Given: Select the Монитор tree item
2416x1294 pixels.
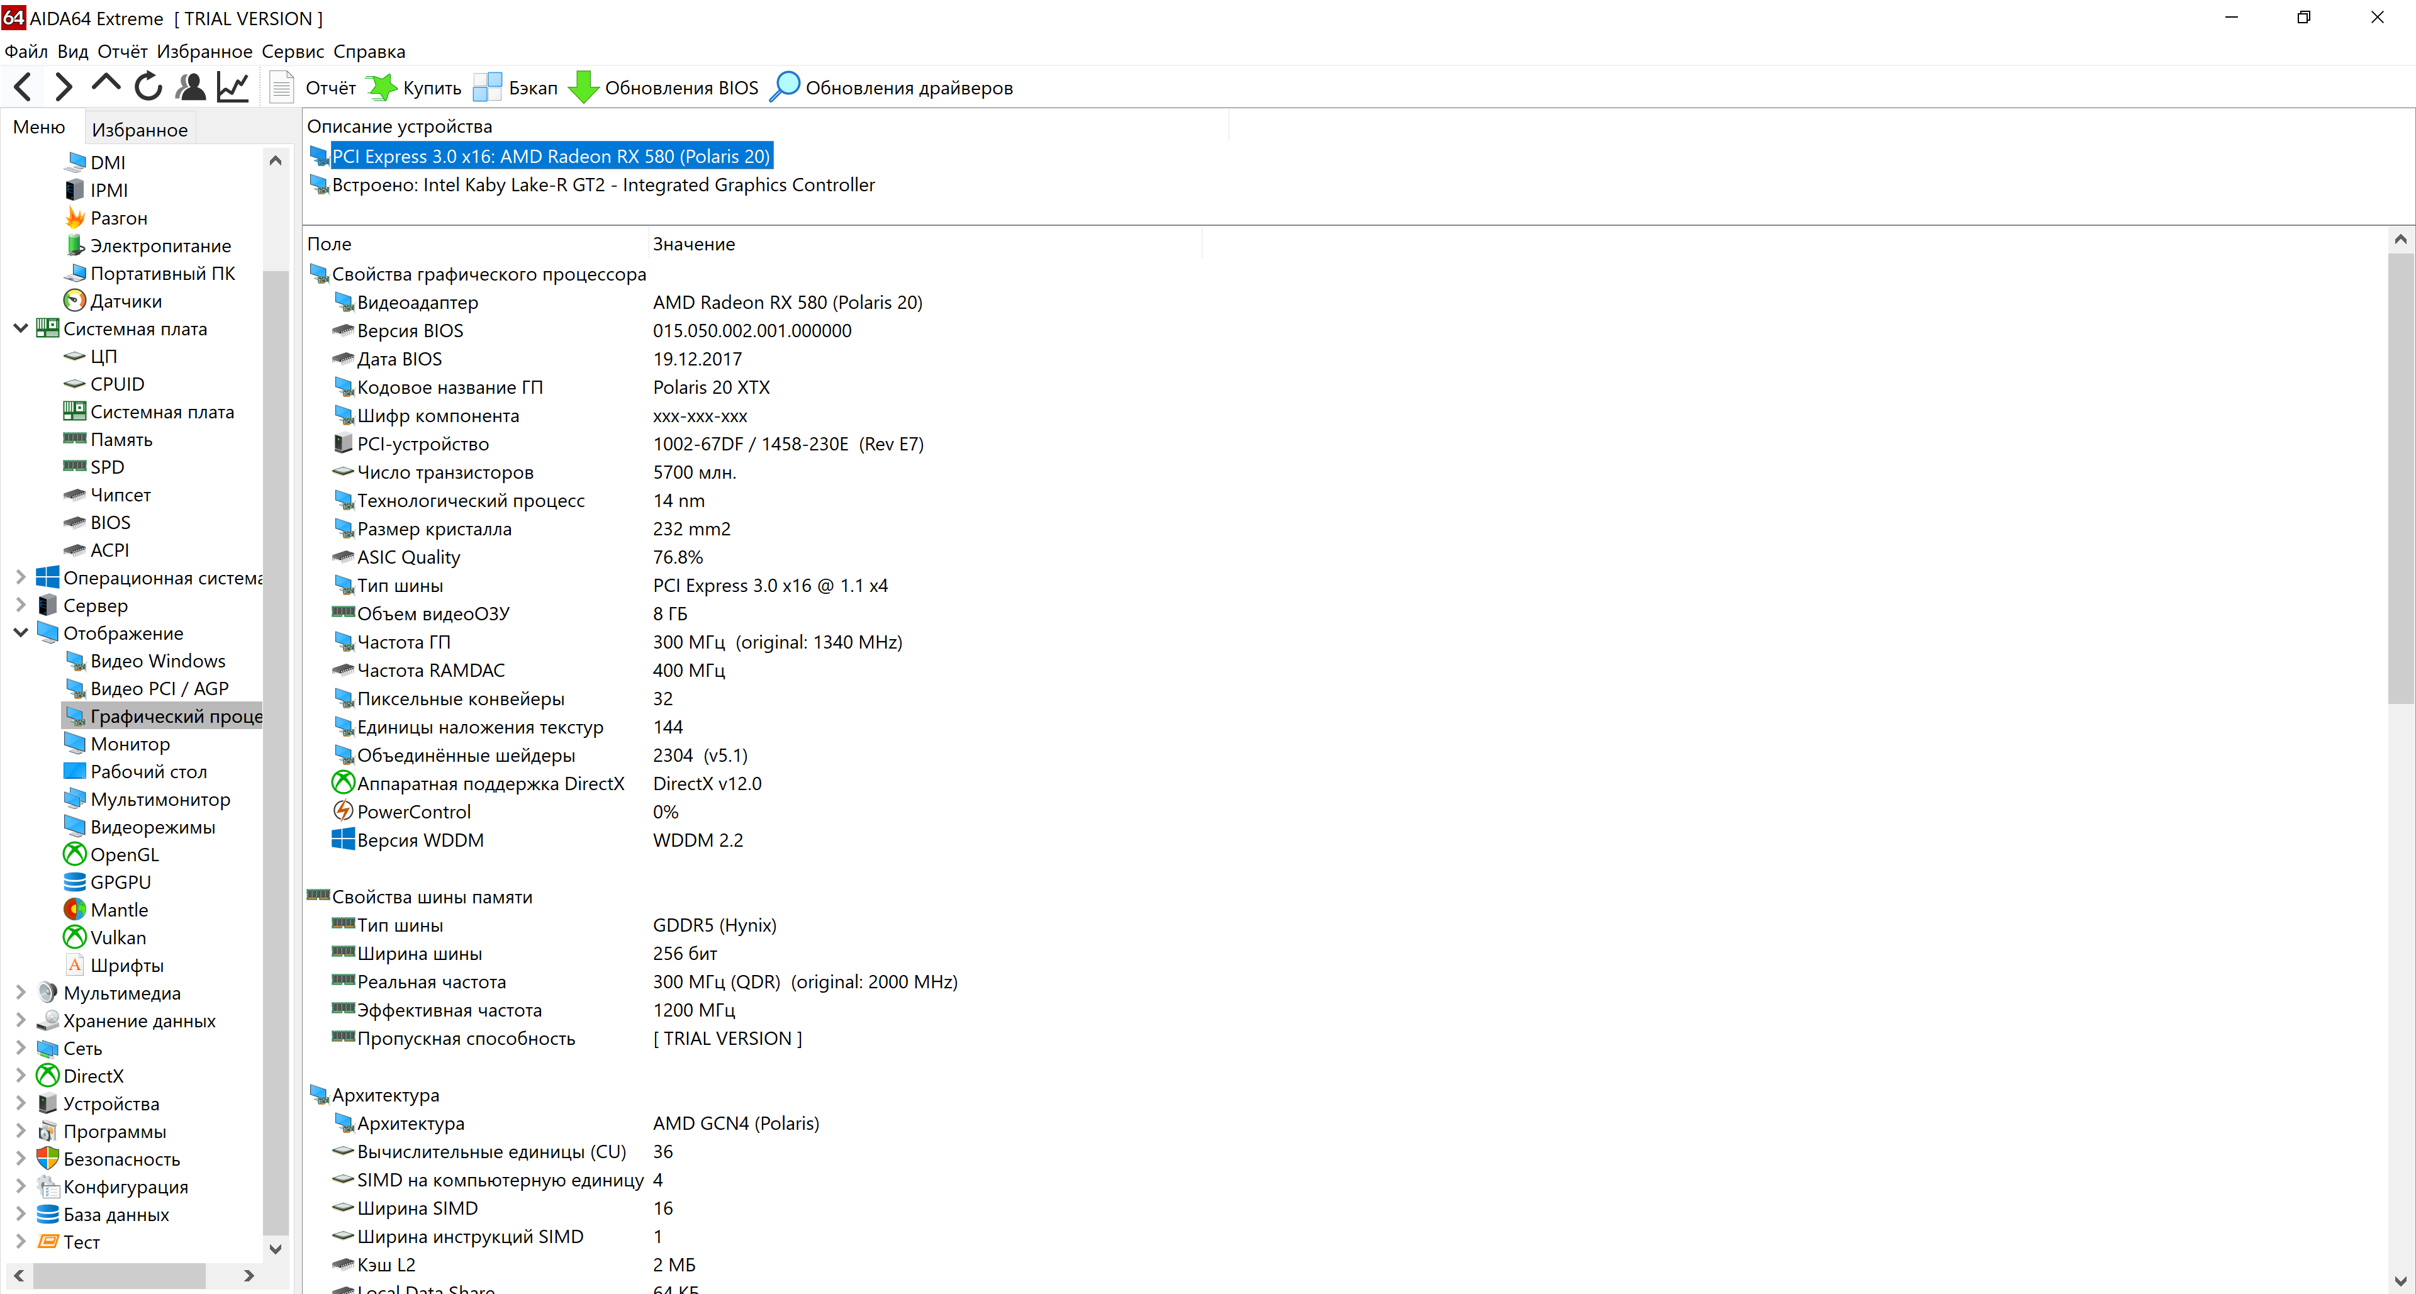Looking at the screenshot, I should tap(117, 744).
